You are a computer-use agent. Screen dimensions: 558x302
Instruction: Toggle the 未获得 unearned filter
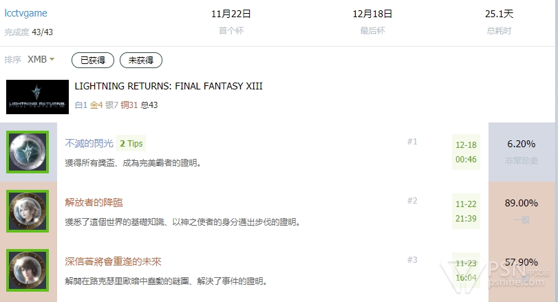[x=141, y=60]
